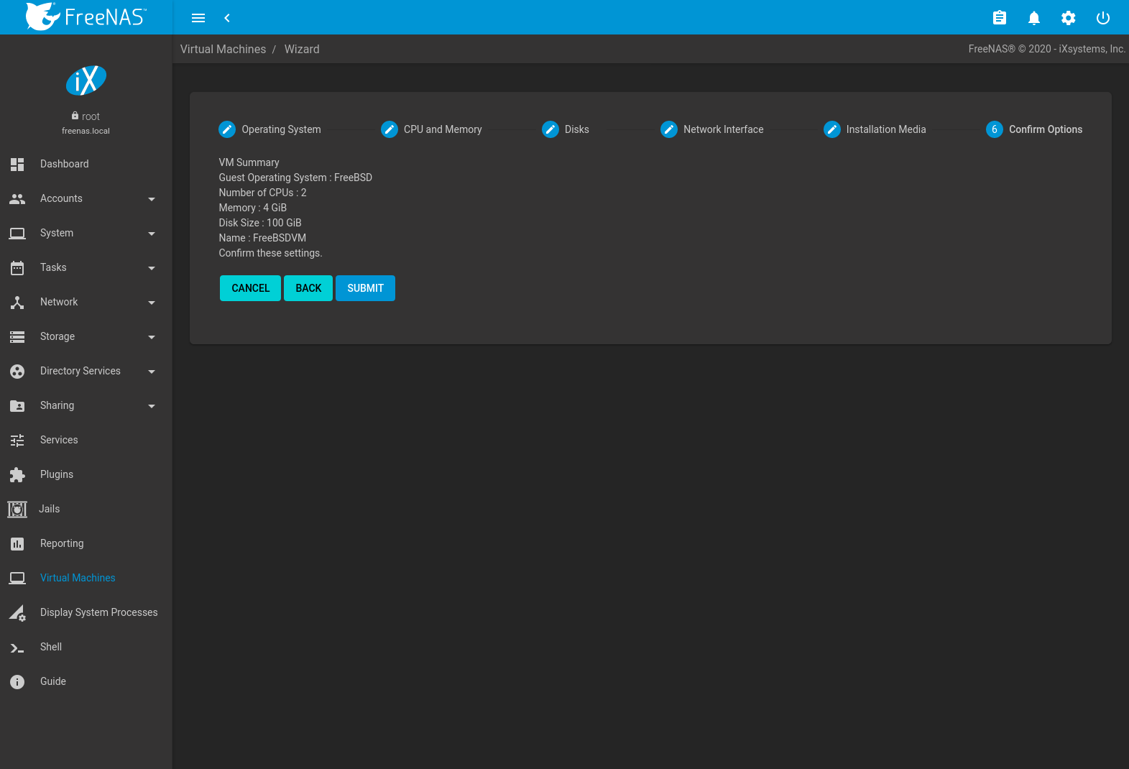Go to the Dashboard page
This screenshot has width=1129, height=769.
click(64, 164)
